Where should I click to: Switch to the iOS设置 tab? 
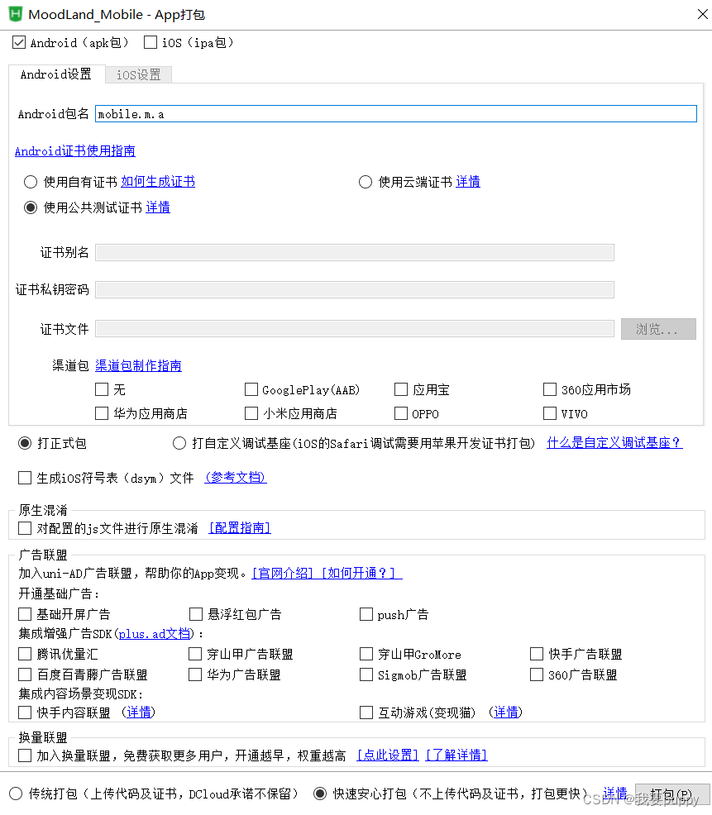(138, 75)
